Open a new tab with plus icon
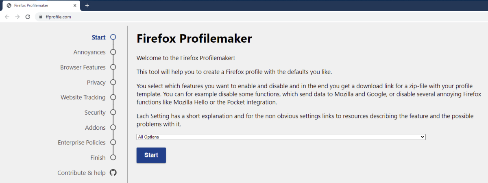 pos(87,5)
